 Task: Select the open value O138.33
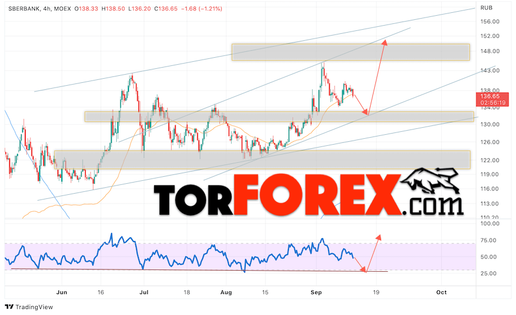pyautogui.click(x=86, y=9)
